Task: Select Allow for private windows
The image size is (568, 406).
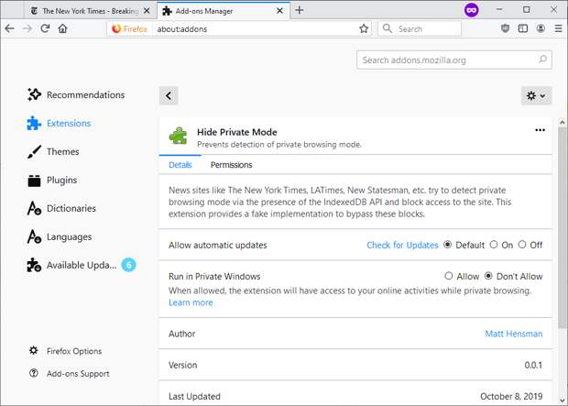Action: (x=449, y=276)
